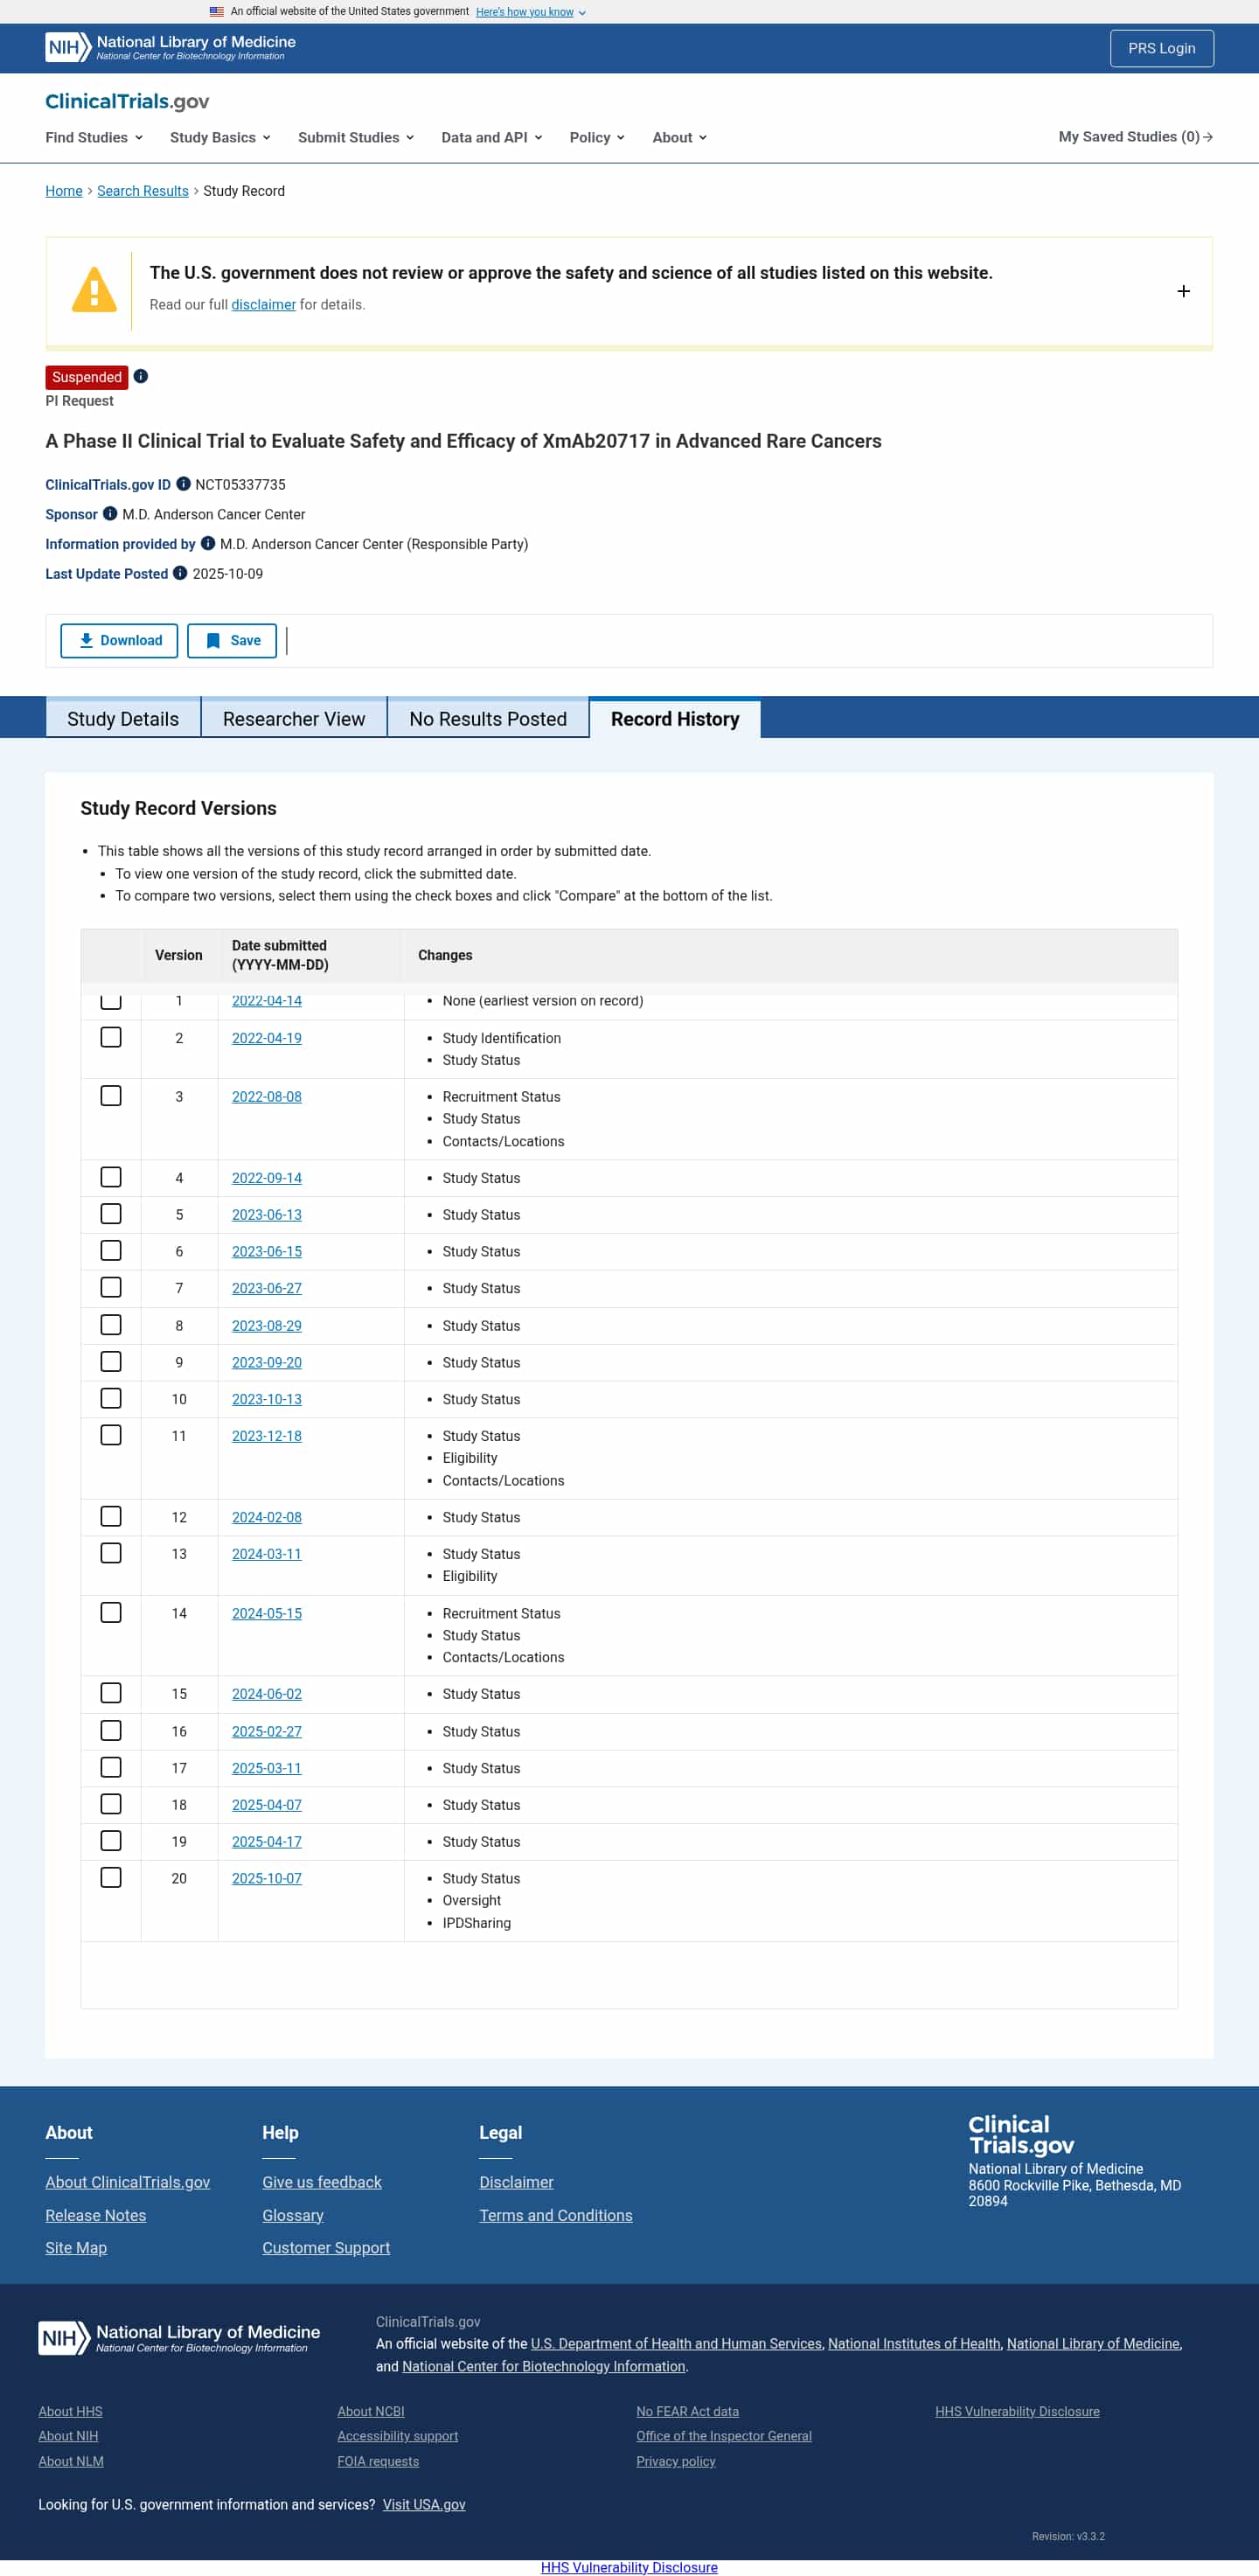
Task: Tick the checkbox for version 20
Action: (x=111, y=1877)
